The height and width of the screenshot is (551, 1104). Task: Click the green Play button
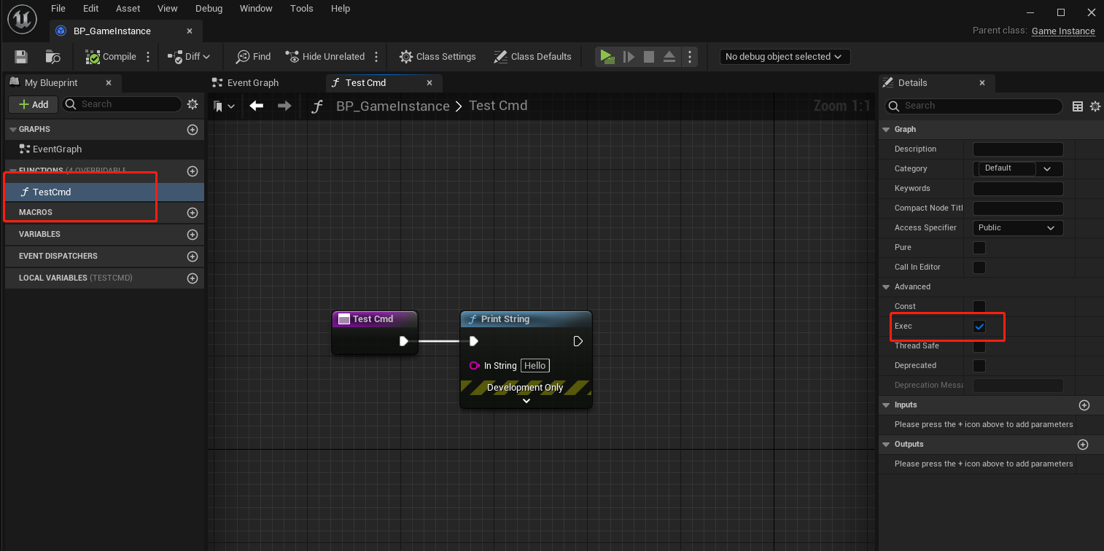pos(607,57)
